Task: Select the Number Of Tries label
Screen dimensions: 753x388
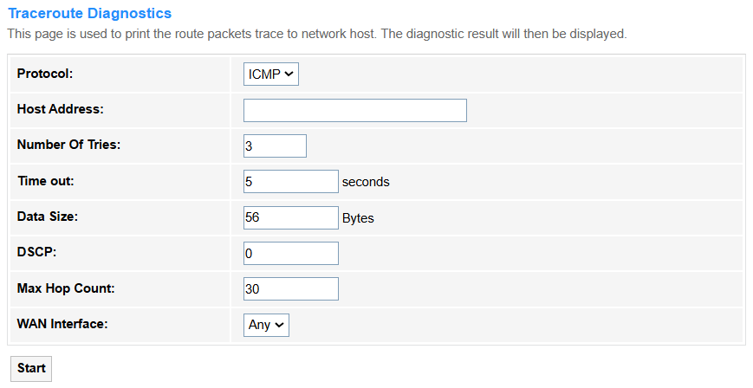Action: [68, 145]
